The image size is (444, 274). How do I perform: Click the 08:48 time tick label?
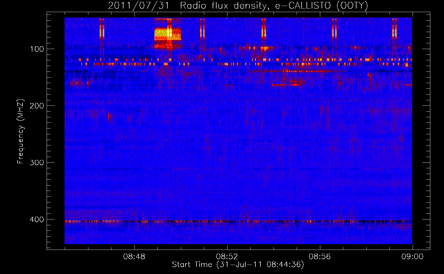click(134, 257)
